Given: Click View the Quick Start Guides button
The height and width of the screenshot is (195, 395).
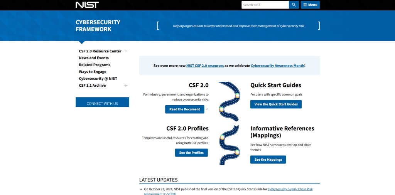Looking at the screenshot, I should pos(276,104).
